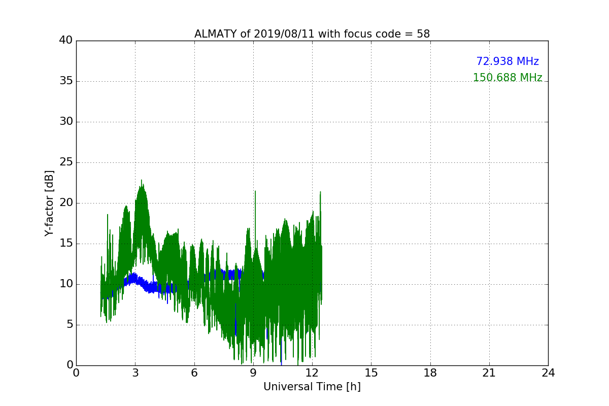The image size is (609, 406).
Task: Click the x-axis tick label 15
Action: click(x=371, y=373)
